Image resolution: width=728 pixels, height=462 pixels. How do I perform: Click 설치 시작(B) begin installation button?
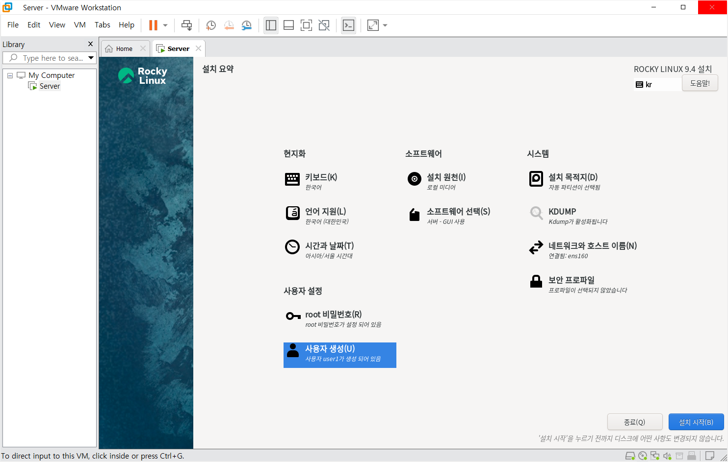click(x=696, y=422)
